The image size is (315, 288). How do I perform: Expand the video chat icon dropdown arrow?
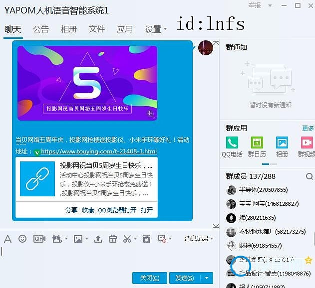pyautogui.click(x=66, y=239)
